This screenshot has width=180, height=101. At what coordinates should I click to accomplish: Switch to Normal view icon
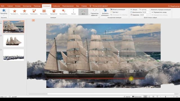click(145, 97)
